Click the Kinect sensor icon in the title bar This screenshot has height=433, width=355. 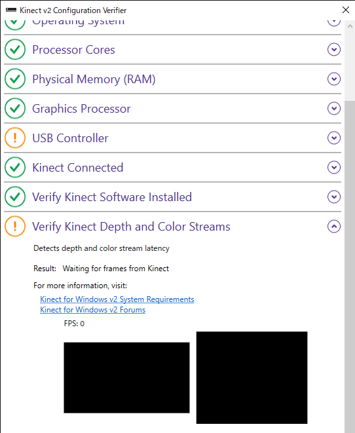click(x=11, y=10)
